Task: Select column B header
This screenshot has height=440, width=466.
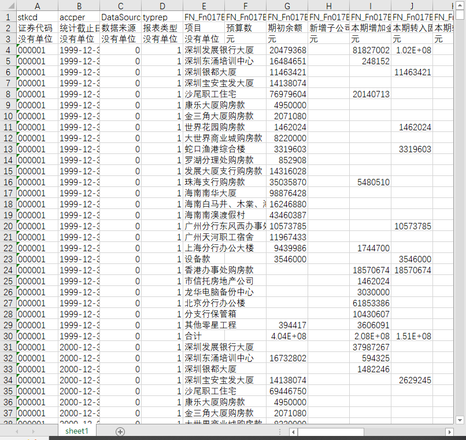Action: (x=79, y=6)
